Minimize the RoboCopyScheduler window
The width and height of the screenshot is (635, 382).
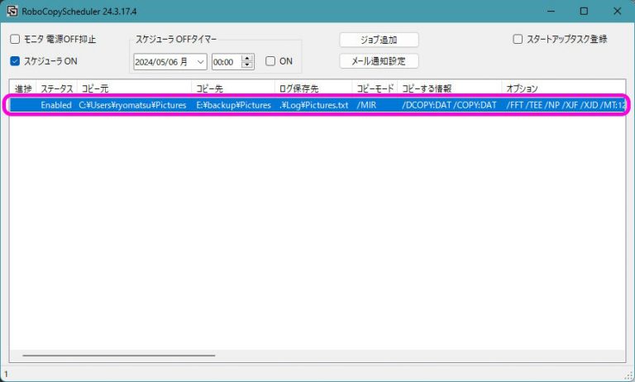click(551, 11)
